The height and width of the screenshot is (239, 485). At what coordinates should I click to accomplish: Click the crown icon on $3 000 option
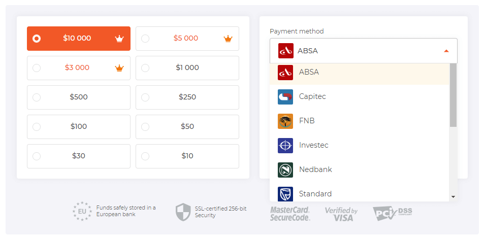coord(119,68)
